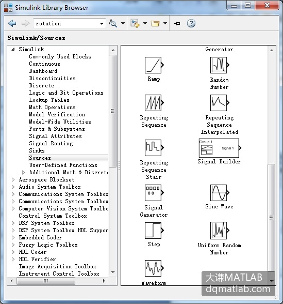Select Repeating Sequence Stair block icon

click(154, 148)
